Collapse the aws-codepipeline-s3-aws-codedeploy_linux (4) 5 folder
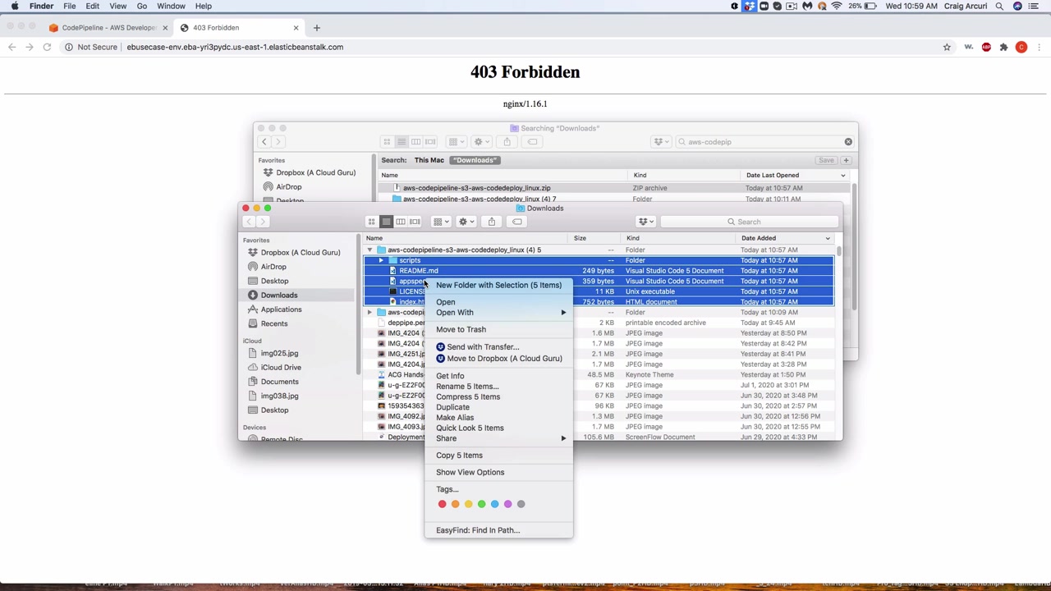The height and width of the screenshot is (591, 1051). pos(369,250)
